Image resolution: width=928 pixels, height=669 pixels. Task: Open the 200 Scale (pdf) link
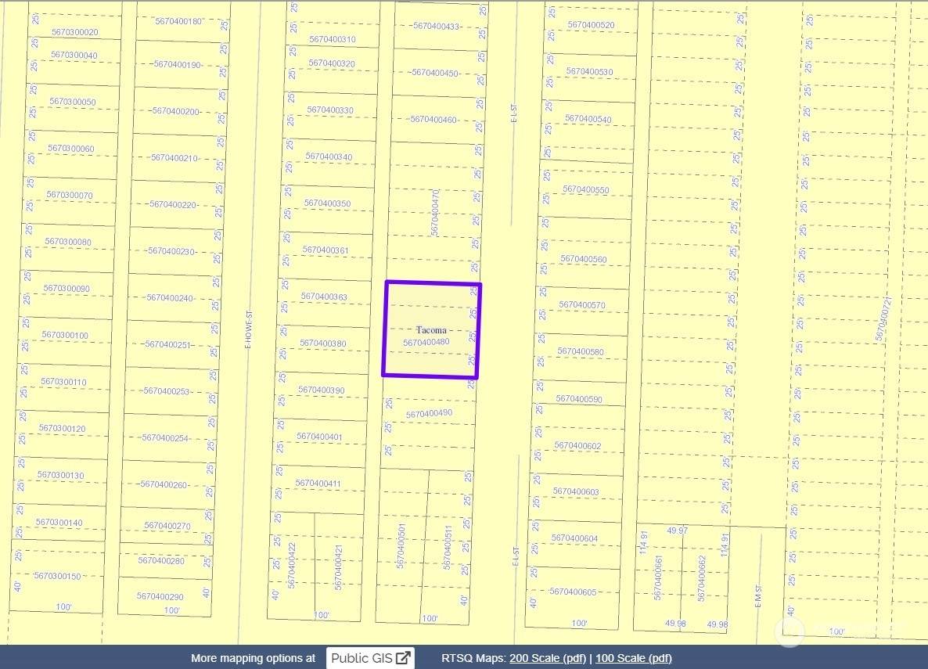coord(547,658)
